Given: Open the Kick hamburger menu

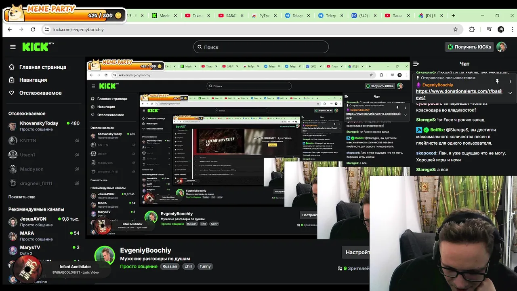Looking at the screenshot, I should 13,47.
